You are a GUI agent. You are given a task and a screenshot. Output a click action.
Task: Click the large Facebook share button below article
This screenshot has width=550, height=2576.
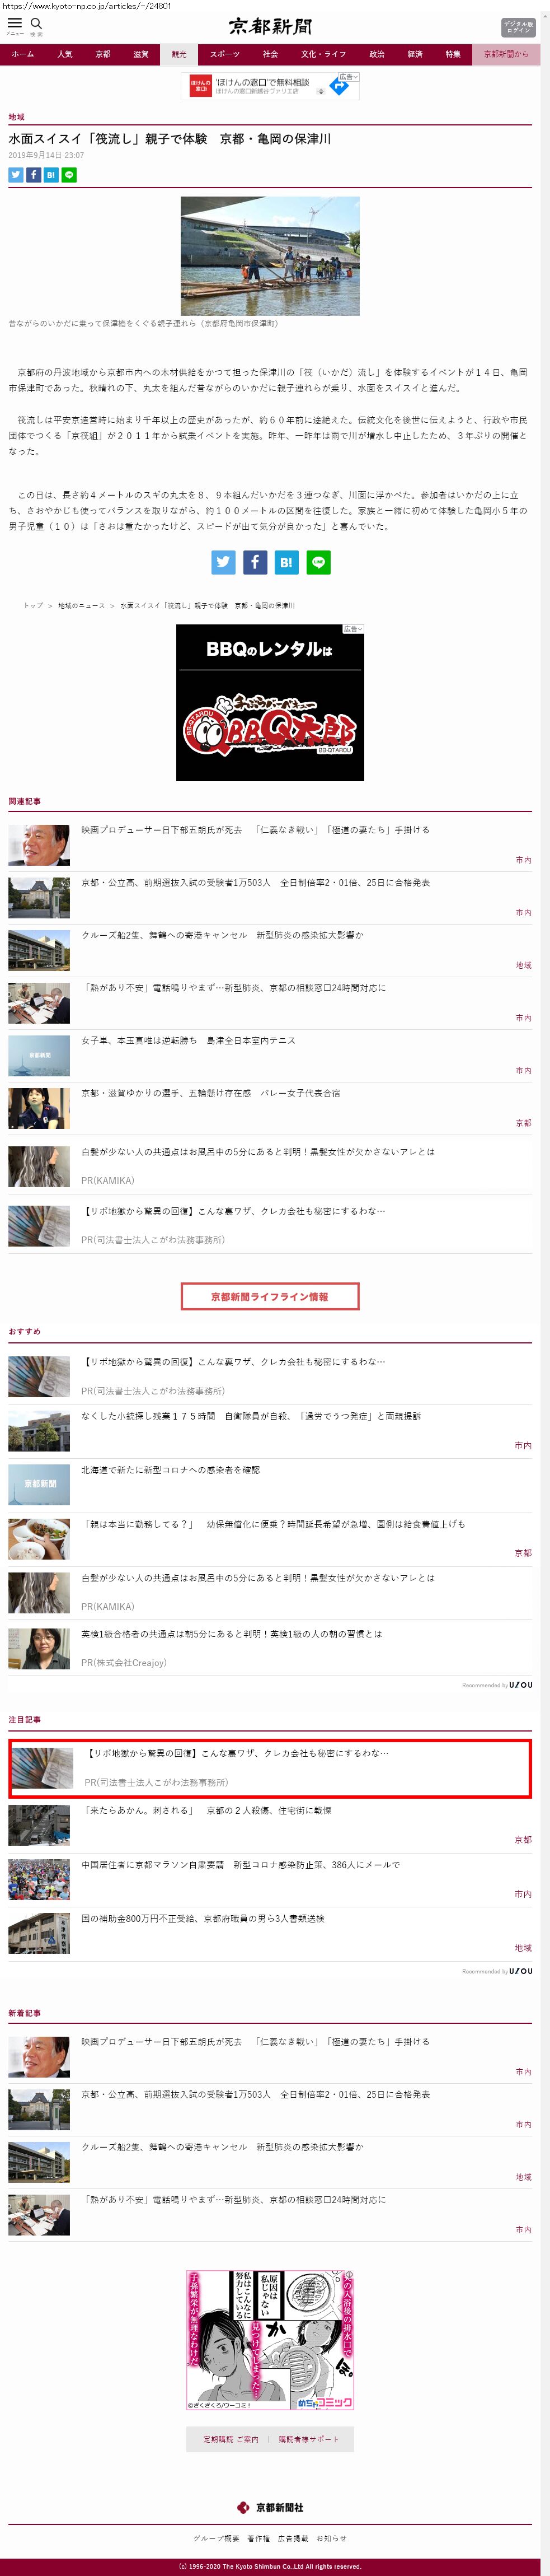(x=255, y=562)
